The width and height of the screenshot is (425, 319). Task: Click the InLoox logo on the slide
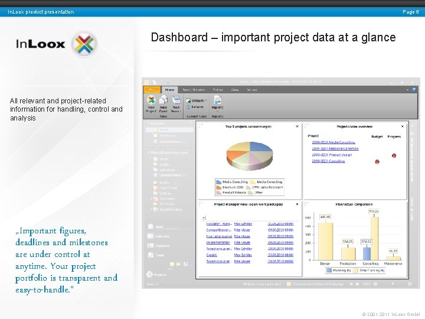[x=57, y=44]
